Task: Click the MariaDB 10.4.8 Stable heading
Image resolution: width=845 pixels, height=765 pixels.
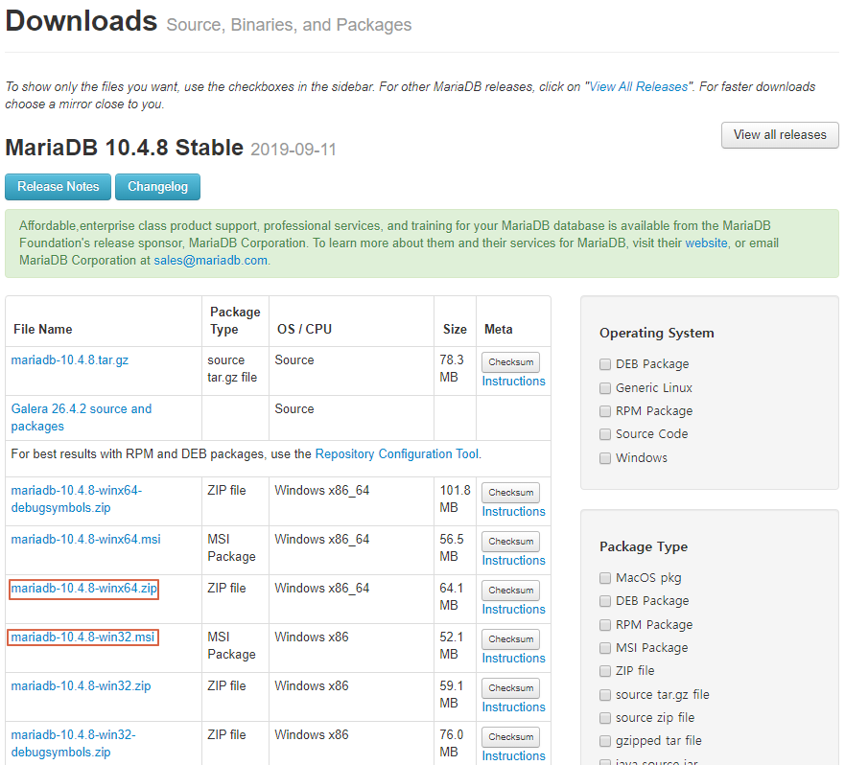Action: click(x=125, y=148)
